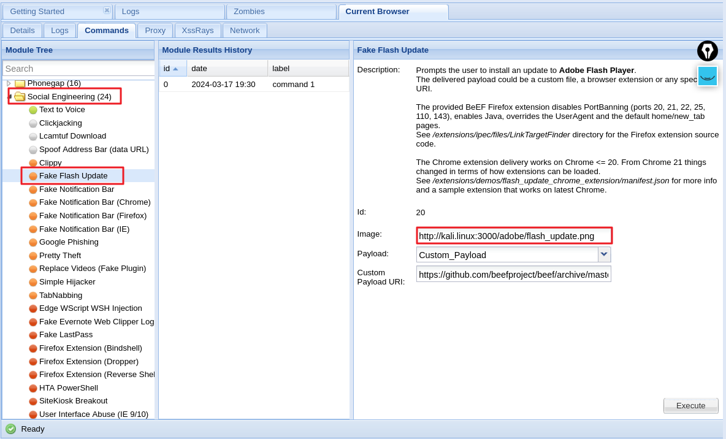Click orange dot beside Replace Videos (Fake Plugin)

click(33, 269)
